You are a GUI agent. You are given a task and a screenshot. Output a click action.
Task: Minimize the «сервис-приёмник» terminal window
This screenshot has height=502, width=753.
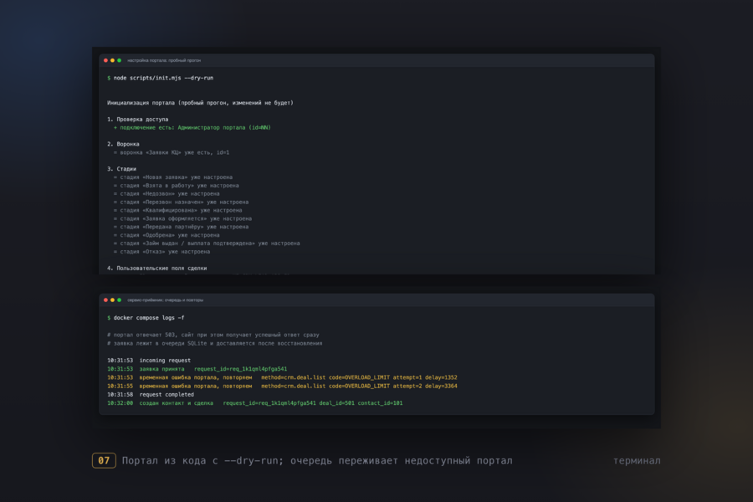click(x=112, y=300)
